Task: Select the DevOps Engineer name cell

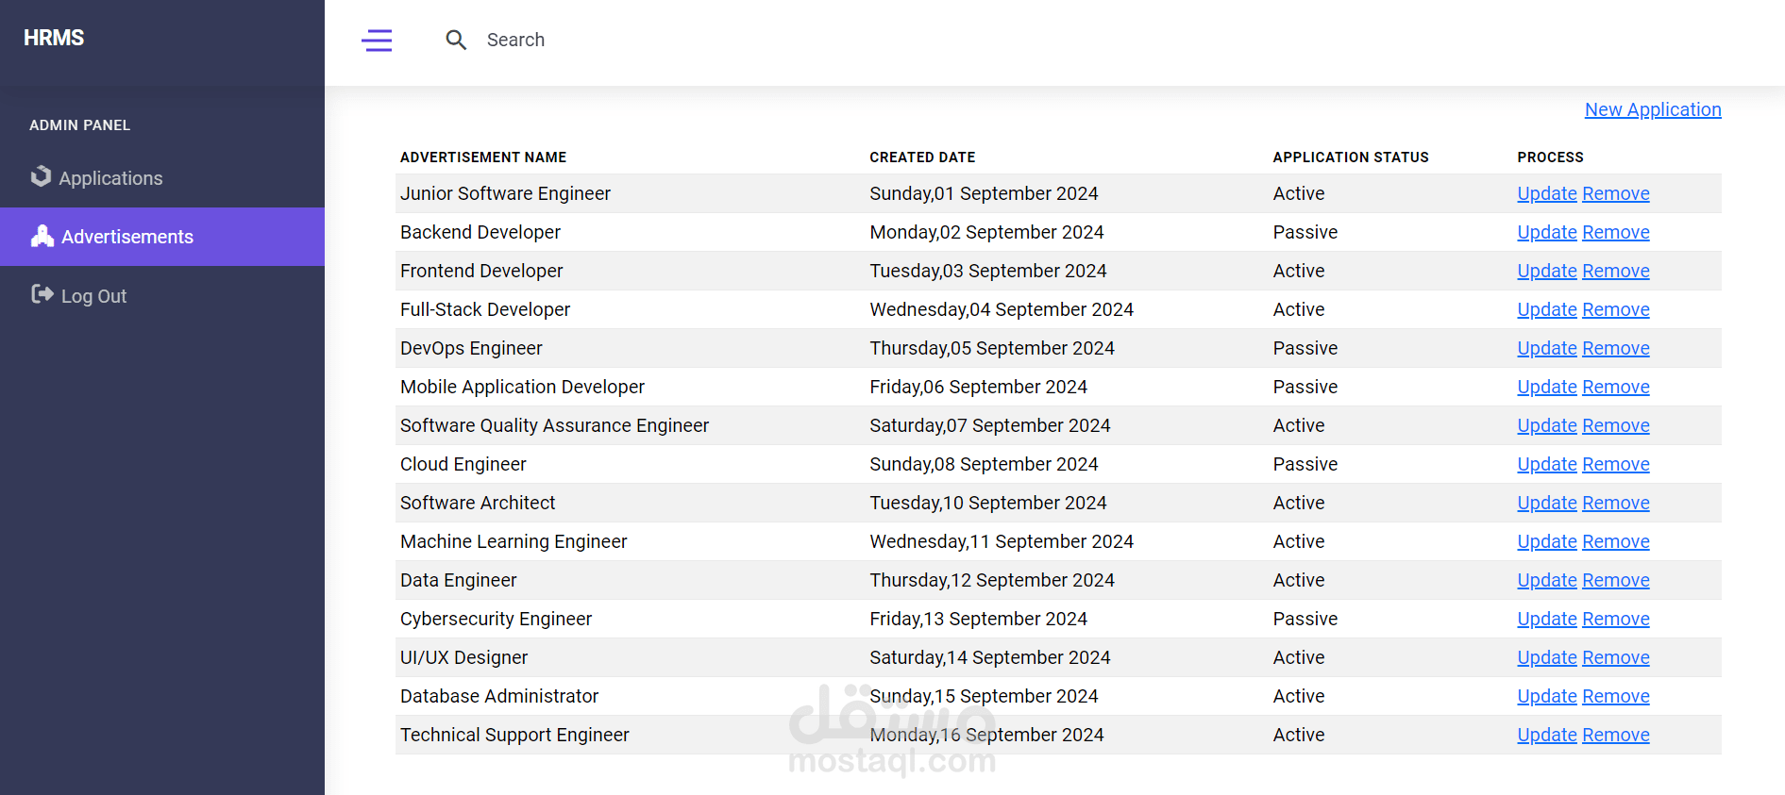Action: (x=471, y=348)
